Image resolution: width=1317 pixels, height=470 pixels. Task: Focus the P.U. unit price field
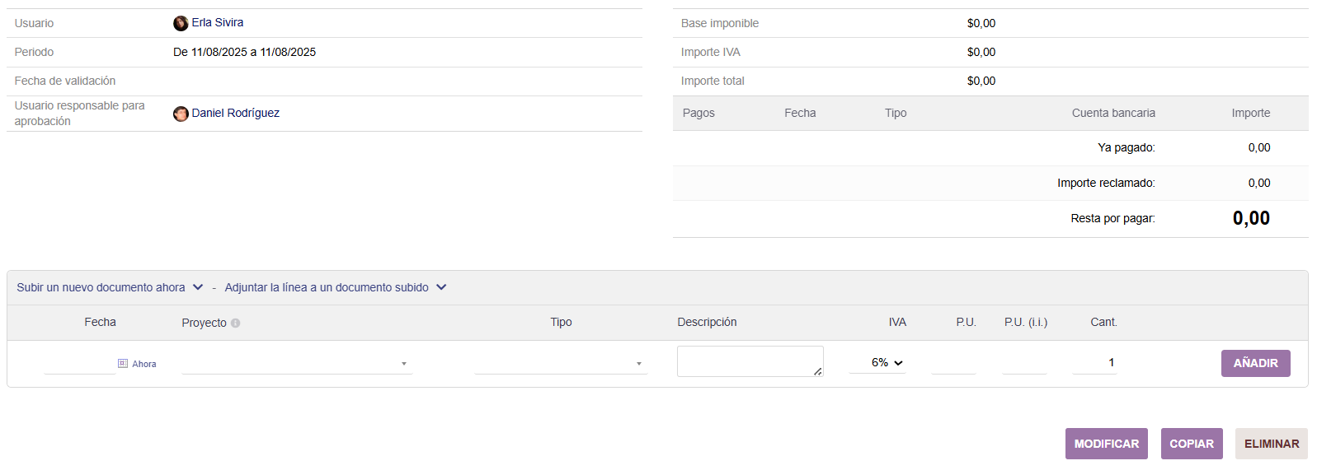[953, 363]
